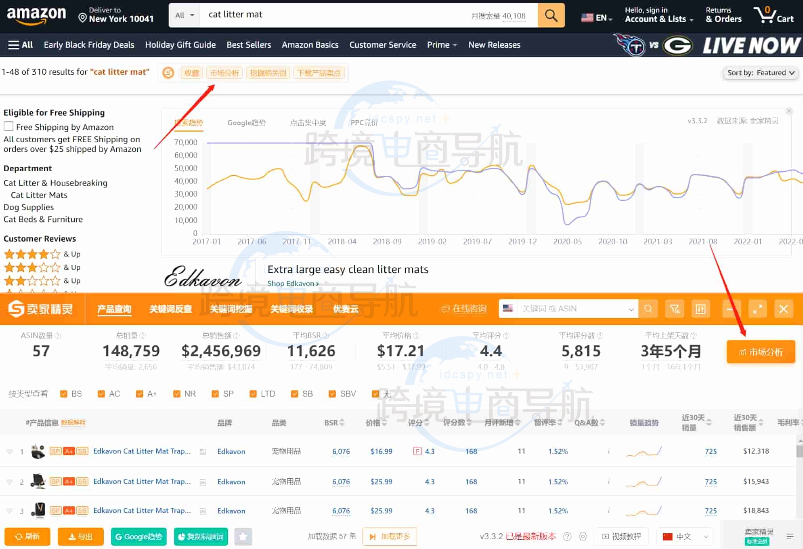Open the Sort by Featured dropdown
Screen dimensions: 803x549
coord(760,73)
